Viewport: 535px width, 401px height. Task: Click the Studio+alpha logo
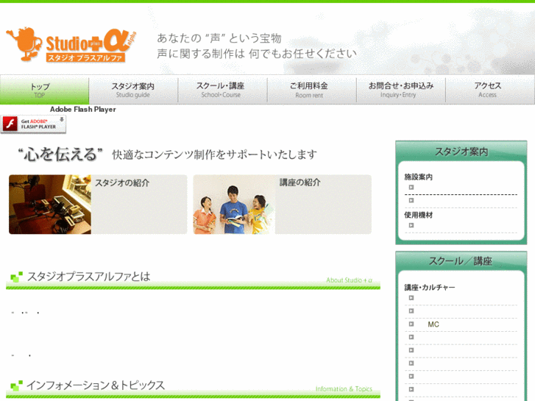pos(71,45)
